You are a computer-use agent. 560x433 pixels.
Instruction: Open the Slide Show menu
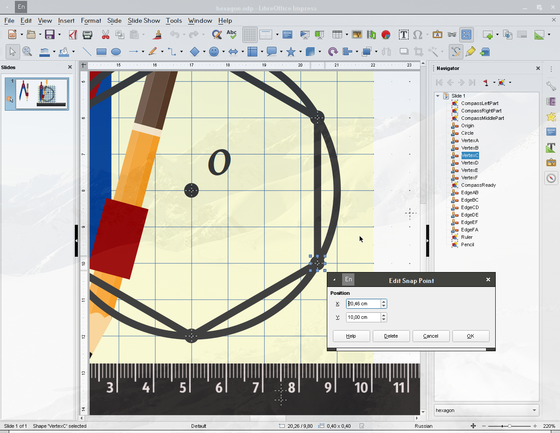[x=143, y=21]
